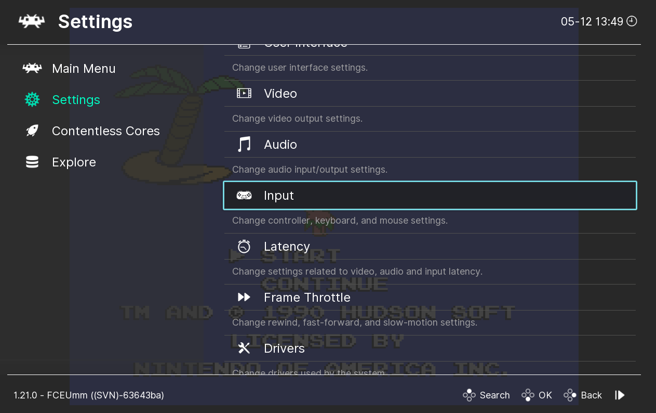The height and width of the screenshot is (413, 656).
Task: Click the RetroArch invader logo in header
Action: pyautogui.click(x=32, y=21)
